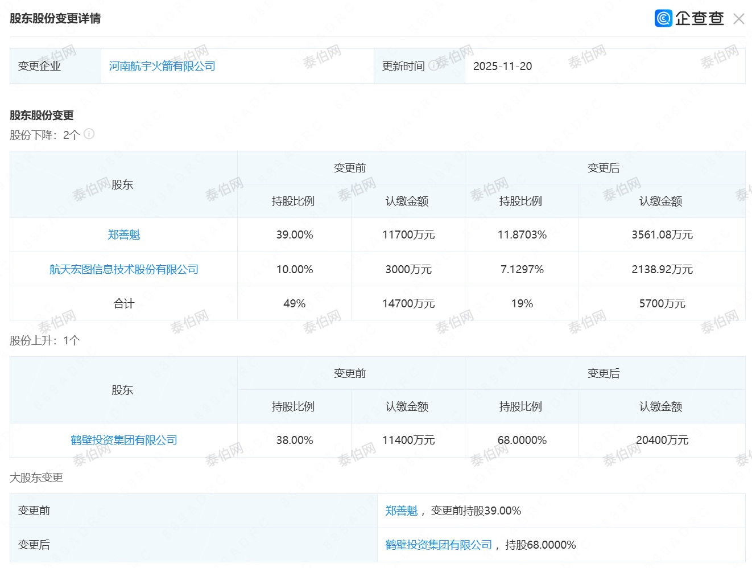Screen dimensions: 752x568
Task: Click the 股份上升：1个 label
Action: point(45,340)
